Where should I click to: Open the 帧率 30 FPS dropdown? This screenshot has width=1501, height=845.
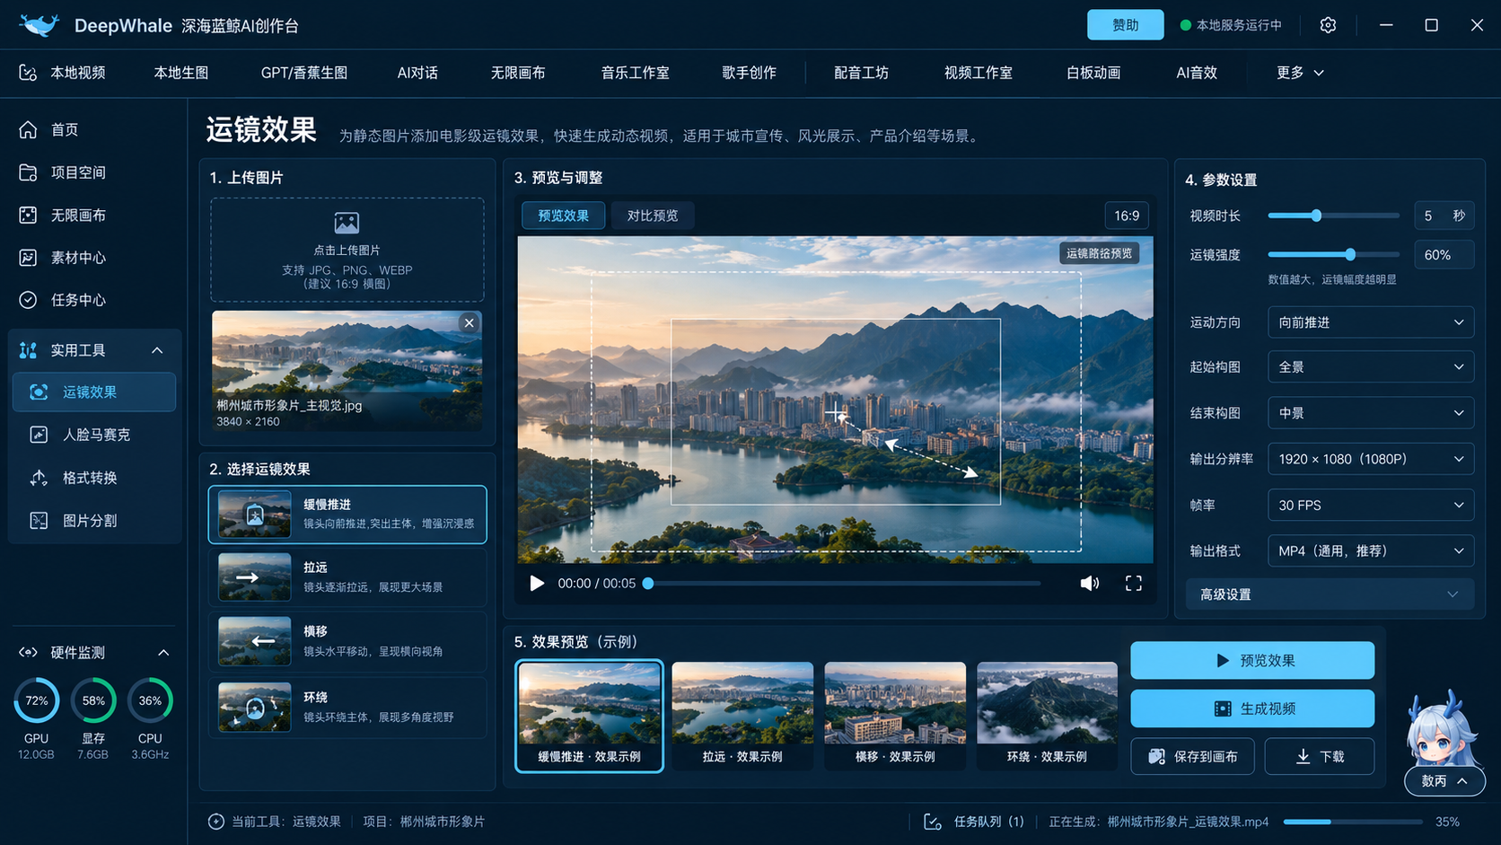[x=1371, y=506]
